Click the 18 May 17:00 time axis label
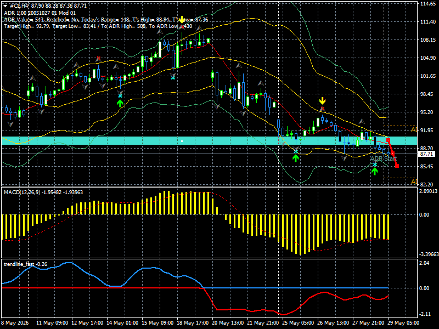 [x=193, y=323]
